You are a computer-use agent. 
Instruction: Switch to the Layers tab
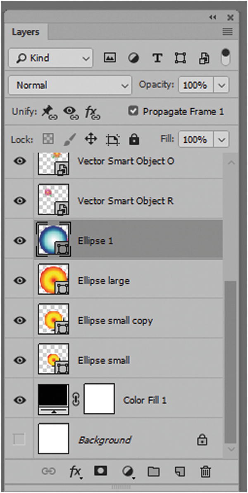pos(27,32)
